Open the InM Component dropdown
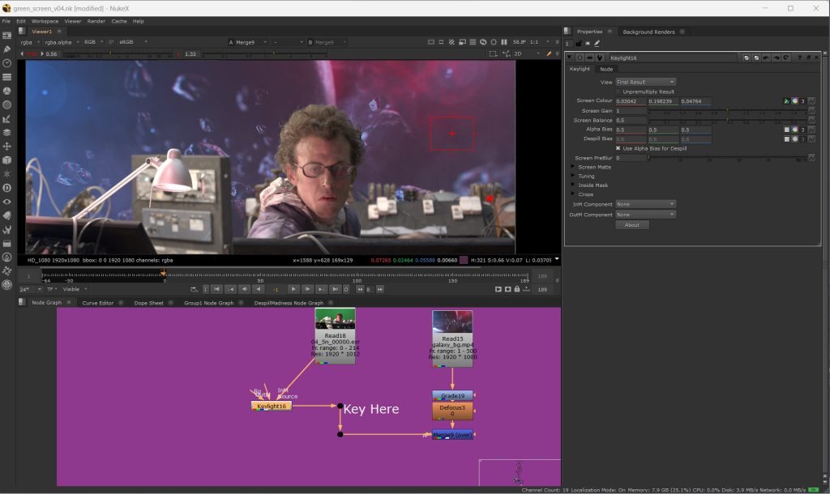The height and width of the screenshot is (494, 830). pyautogui.click(x=645, y=204)
